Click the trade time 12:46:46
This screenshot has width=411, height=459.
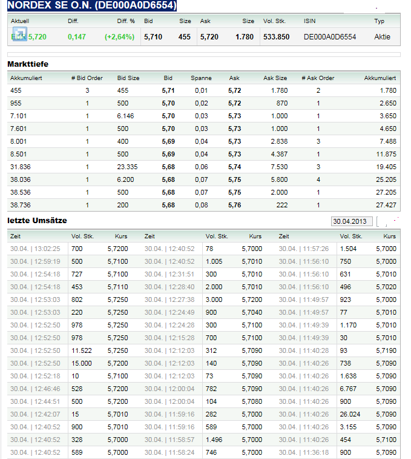tap(47, 389)
